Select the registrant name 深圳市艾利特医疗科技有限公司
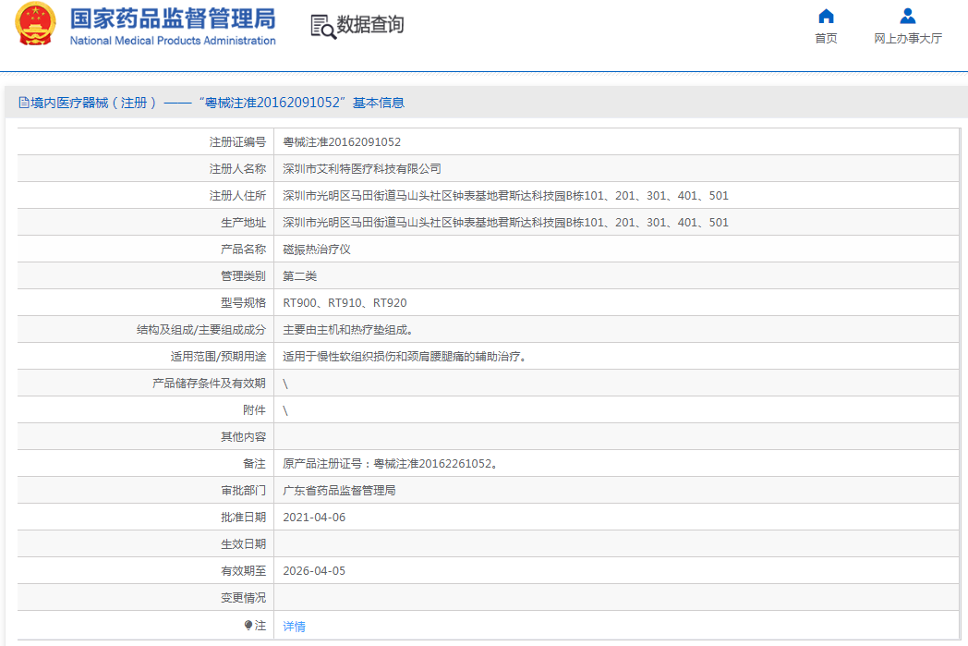This screenshot has height=646, width=968. pyautogui.click(x=361, y=169)
